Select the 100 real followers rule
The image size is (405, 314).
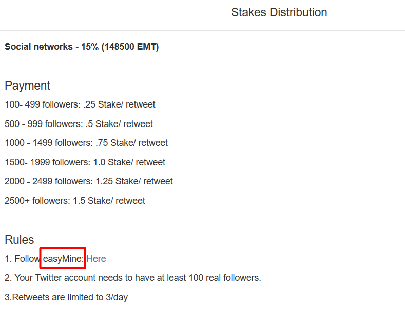tap(133, 278)
